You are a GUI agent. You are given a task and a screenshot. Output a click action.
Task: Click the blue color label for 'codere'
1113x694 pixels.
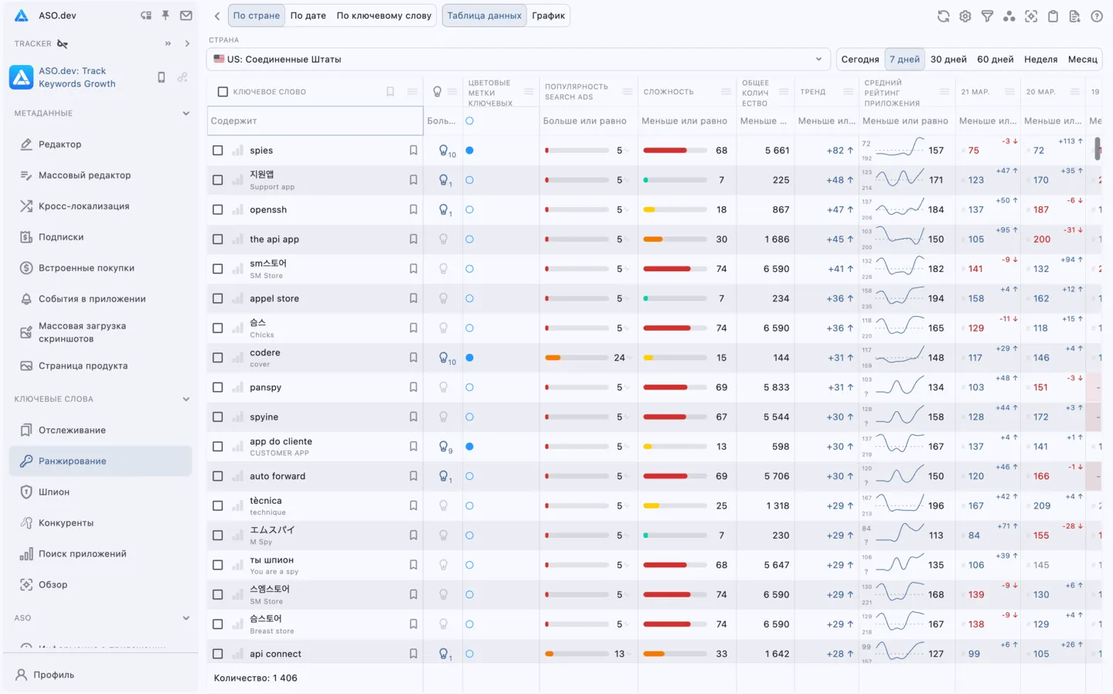469,358
